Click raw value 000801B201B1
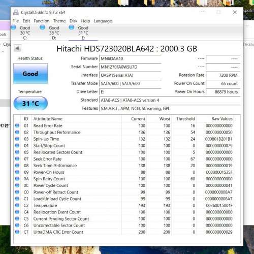This screenshot has height=254, width=254. [x=218, y=139]
